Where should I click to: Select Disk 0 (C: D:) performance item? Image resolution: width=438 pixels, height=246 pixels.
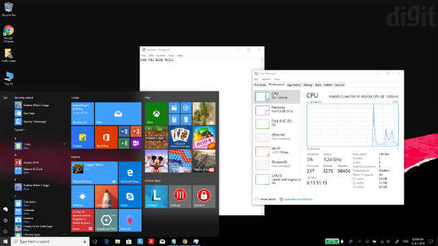click(277, 124)
